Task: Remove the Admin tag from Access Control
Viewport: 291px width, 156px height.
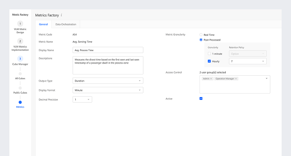Action: point(211,79)
